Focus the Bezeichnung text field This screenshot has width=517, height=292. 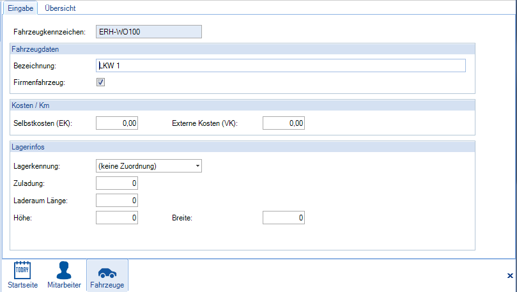[x=281, y=65]
